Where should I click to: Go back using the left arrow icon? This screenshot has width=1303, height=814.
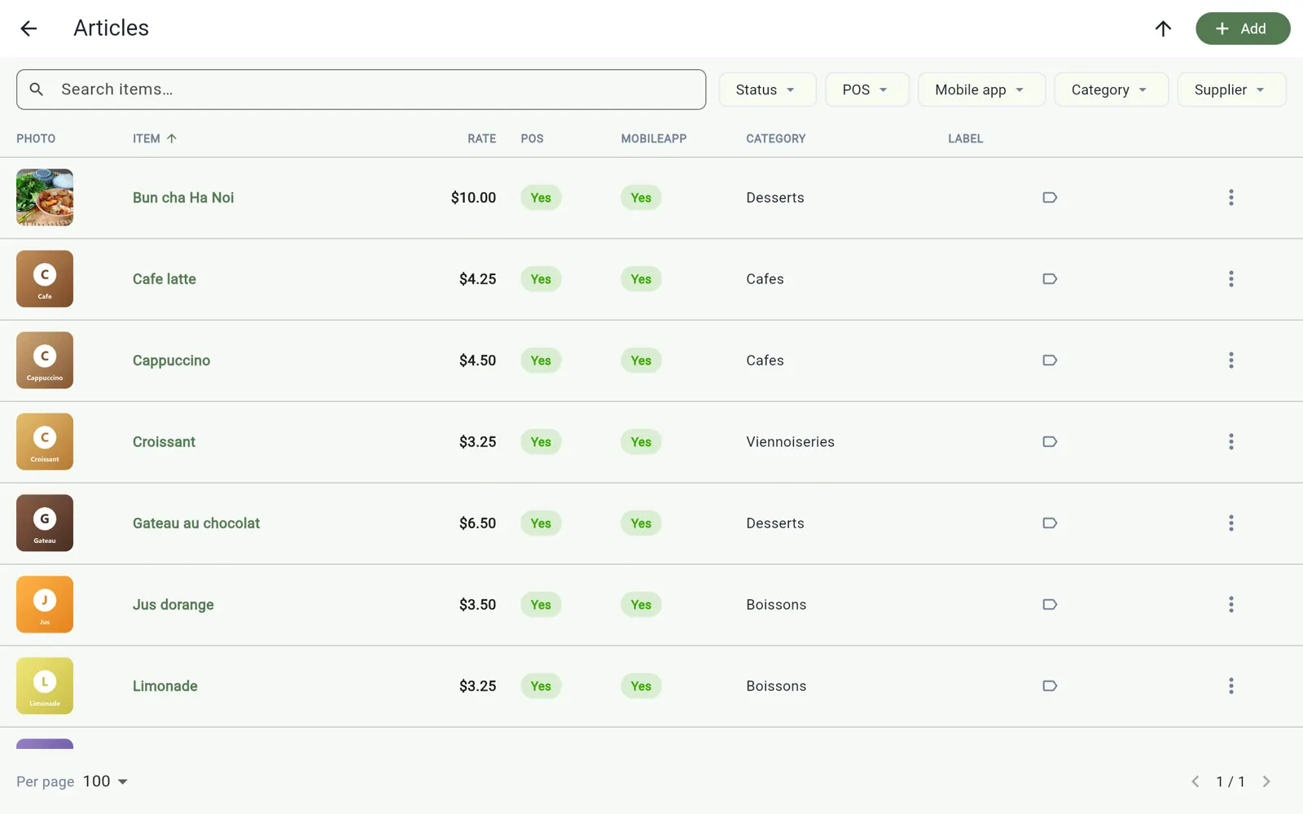pyautogui.click(x=29, y=28)
